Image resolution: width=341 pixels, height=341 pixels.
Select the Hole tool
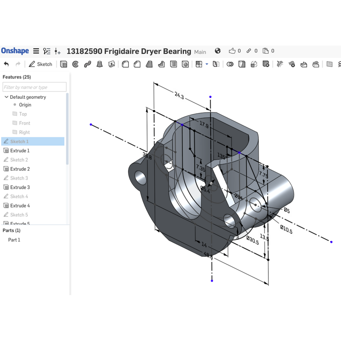(185, 64)
